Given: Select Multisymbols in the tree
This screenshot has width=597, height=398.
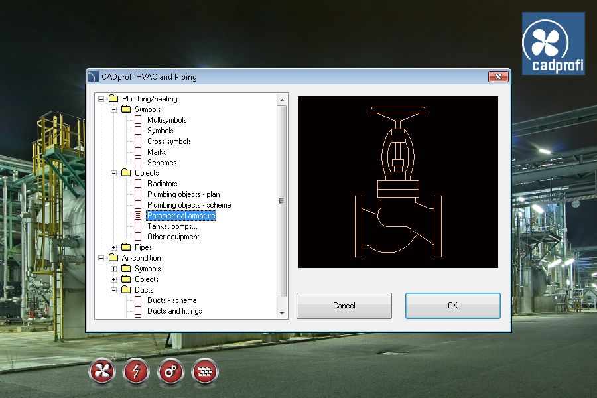Looking at the screenshot, I should pyautogui.click(x=166, y=120).
